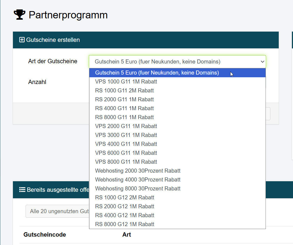This screenshot has height=245, width=293.
Task: Select Gutschein 5 Euro option
Action: pyautogui.click(x=157, y=73)
